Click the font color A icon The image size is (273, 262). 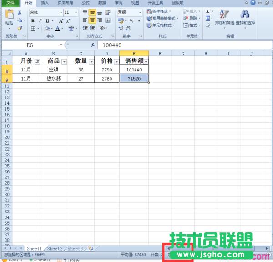57,29
